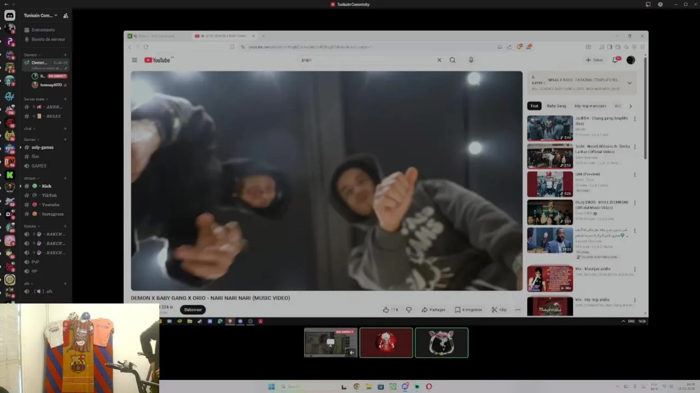Open more actions three-dot menu under video

pos(517,309)
